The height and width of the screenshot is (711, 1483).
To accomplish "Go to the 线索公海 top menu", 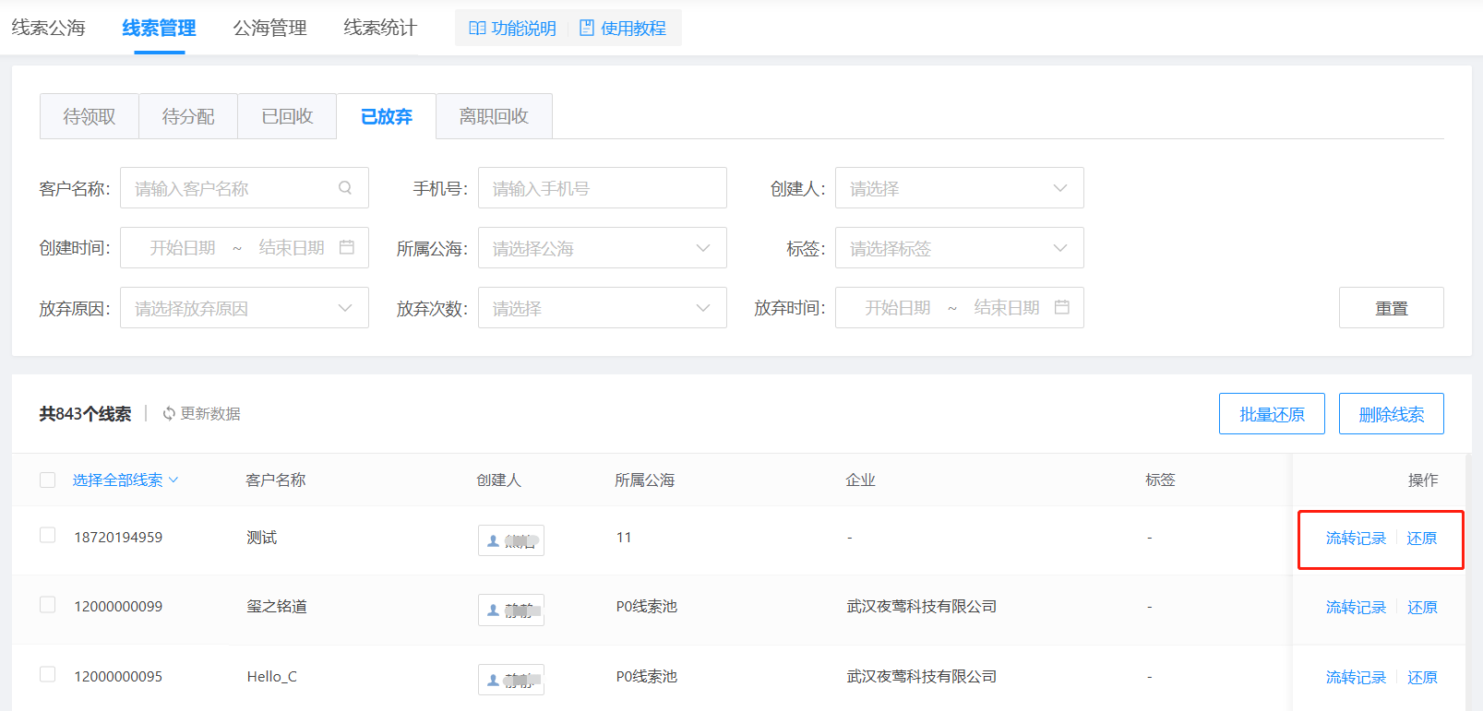I will coord(48,28).
